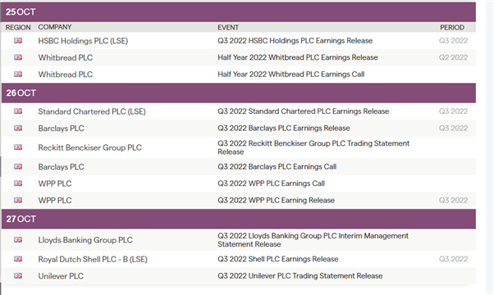Click Q3 2022 period in WPP Earning Release row
This screenshot has height=295, width=494.
[453, 200]
